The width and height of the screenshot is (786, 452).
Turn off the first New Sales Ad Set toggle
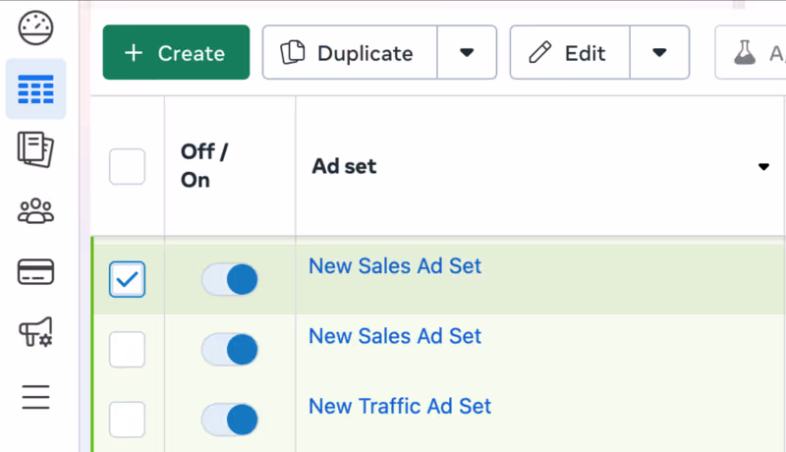[x=230, y=279]
